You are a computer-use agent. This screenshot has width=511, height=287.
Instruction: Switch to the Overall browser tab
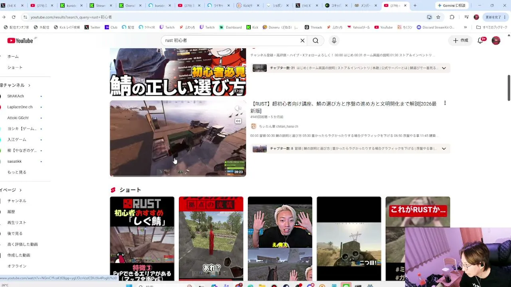pyautogui.click(x=131, y=6)
